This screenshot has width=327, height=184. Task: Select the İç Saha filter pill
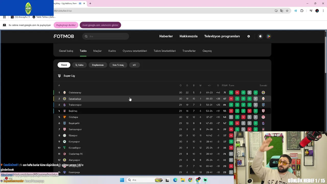click(x=79, y=65)
